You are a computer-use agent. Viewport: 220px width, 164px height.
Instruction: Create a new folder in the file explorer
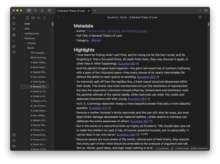coord(33,18)
